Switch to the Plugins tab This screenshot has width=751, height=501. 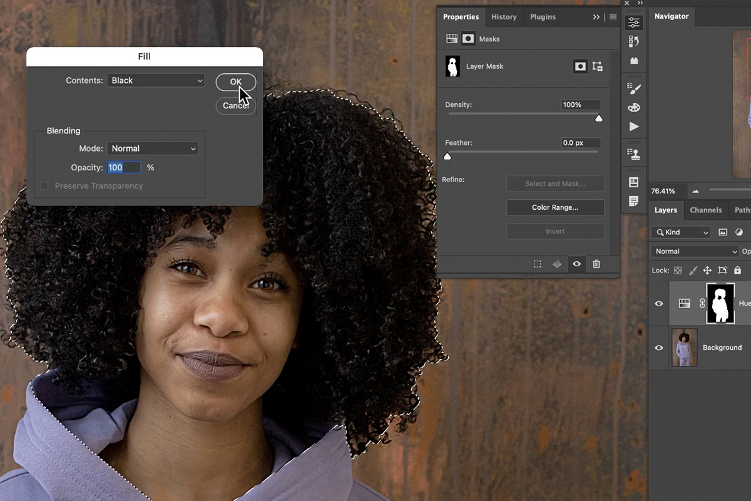point(543,17)
